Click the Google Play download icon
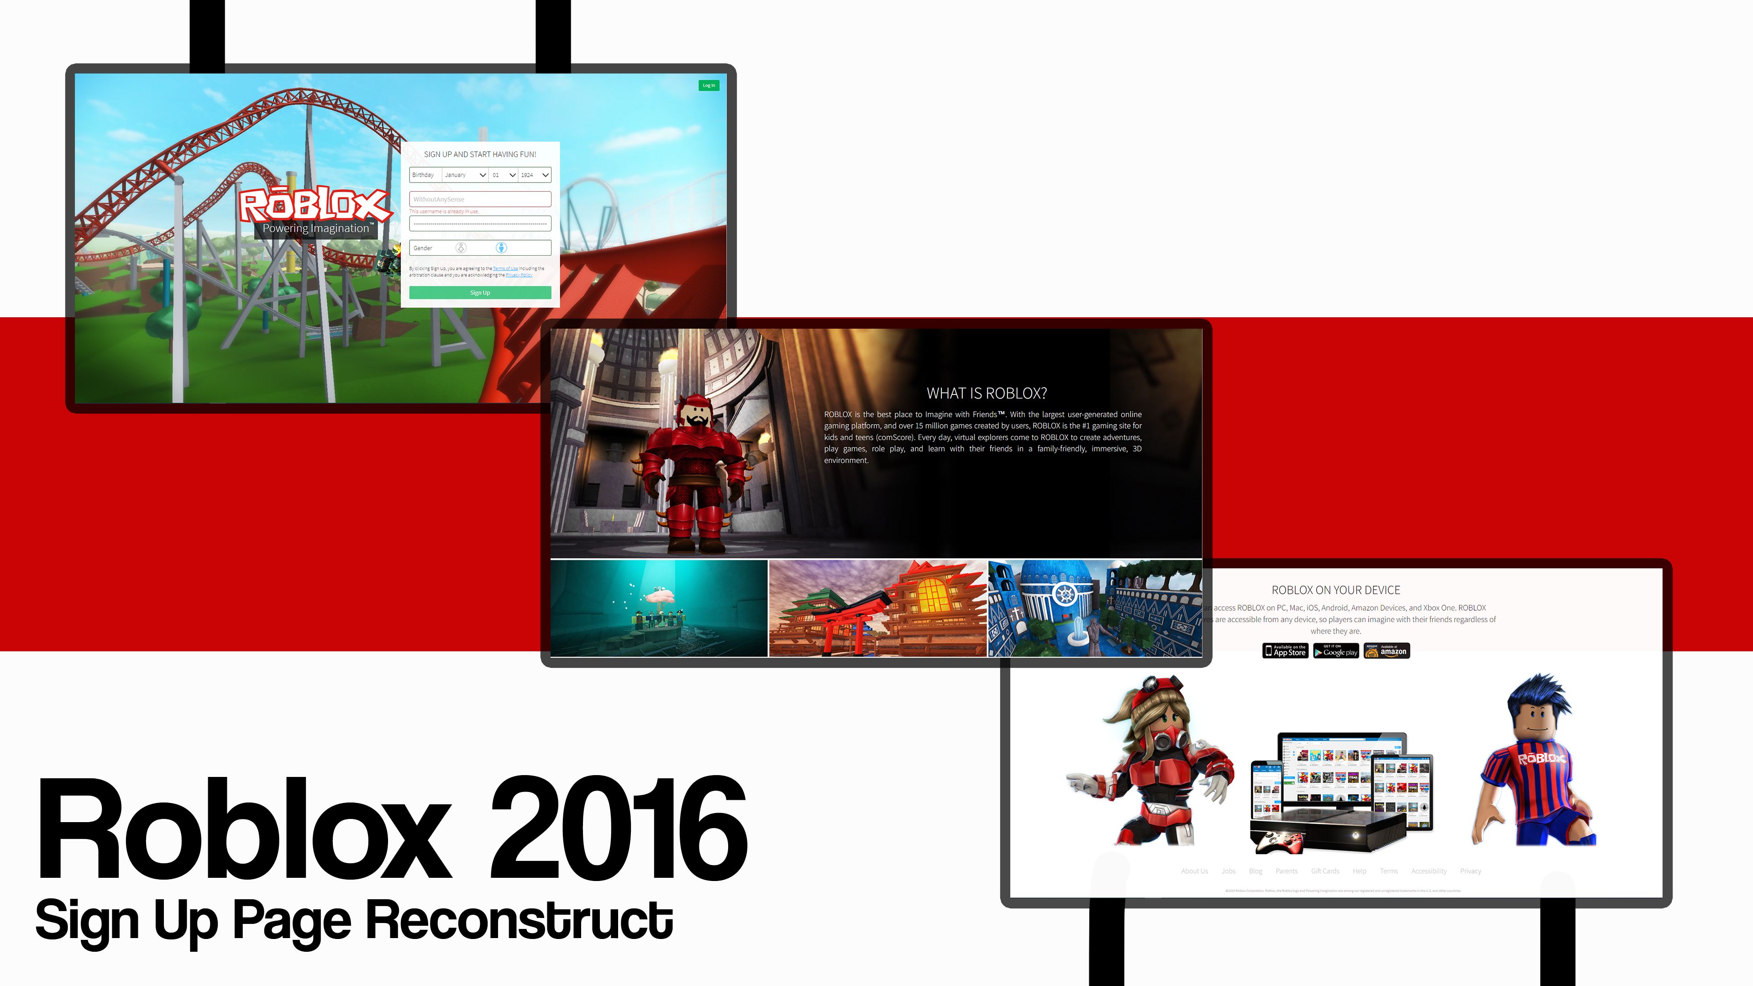1753x986 pixels. tap(1335, 650)
